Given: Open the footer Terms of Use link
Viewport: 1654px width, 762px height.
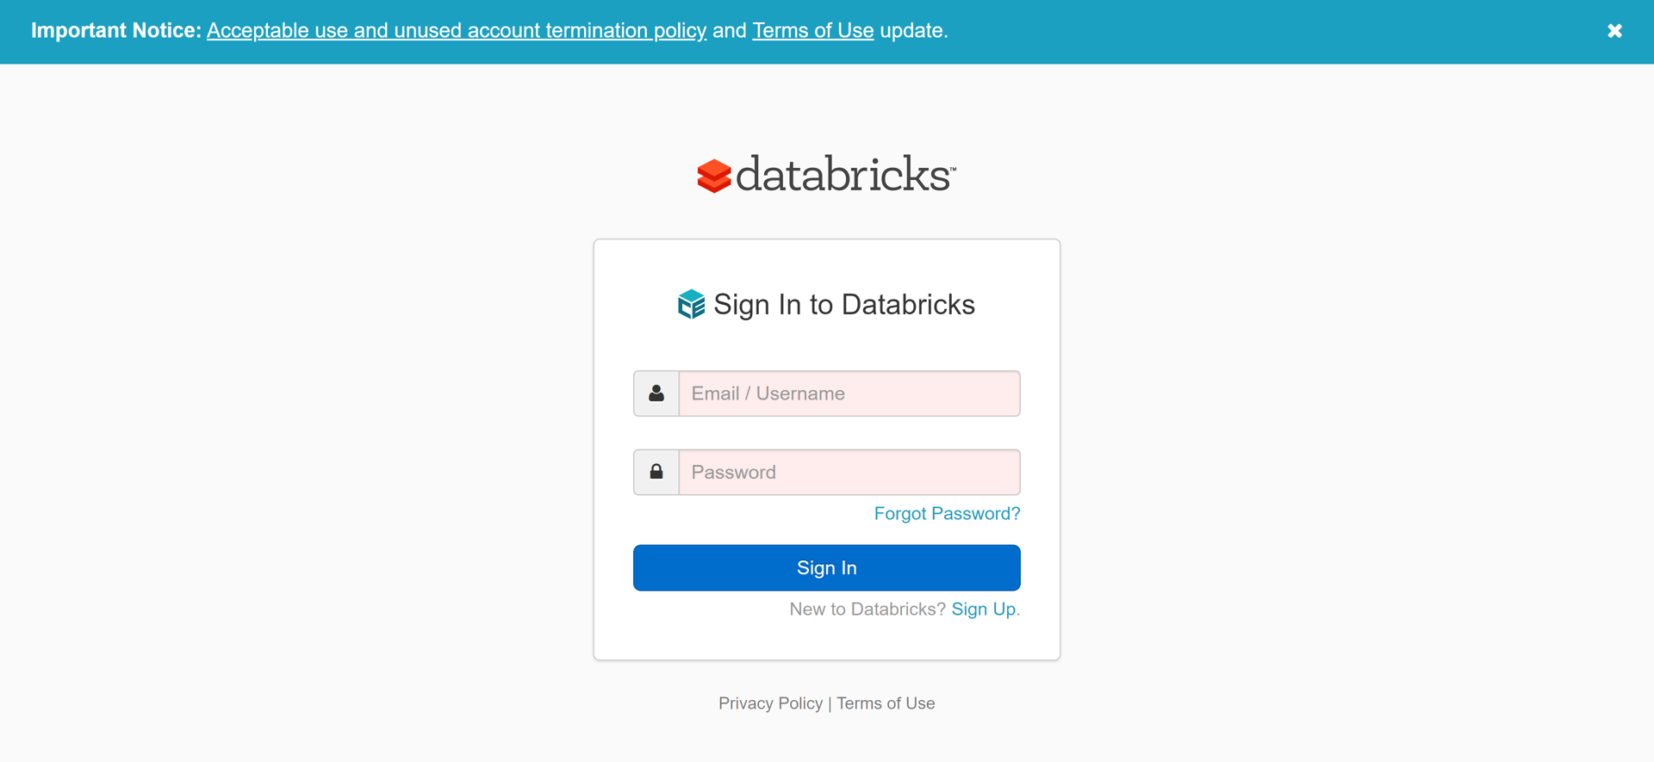Looking at the screenshot, I should click(886, 703).
